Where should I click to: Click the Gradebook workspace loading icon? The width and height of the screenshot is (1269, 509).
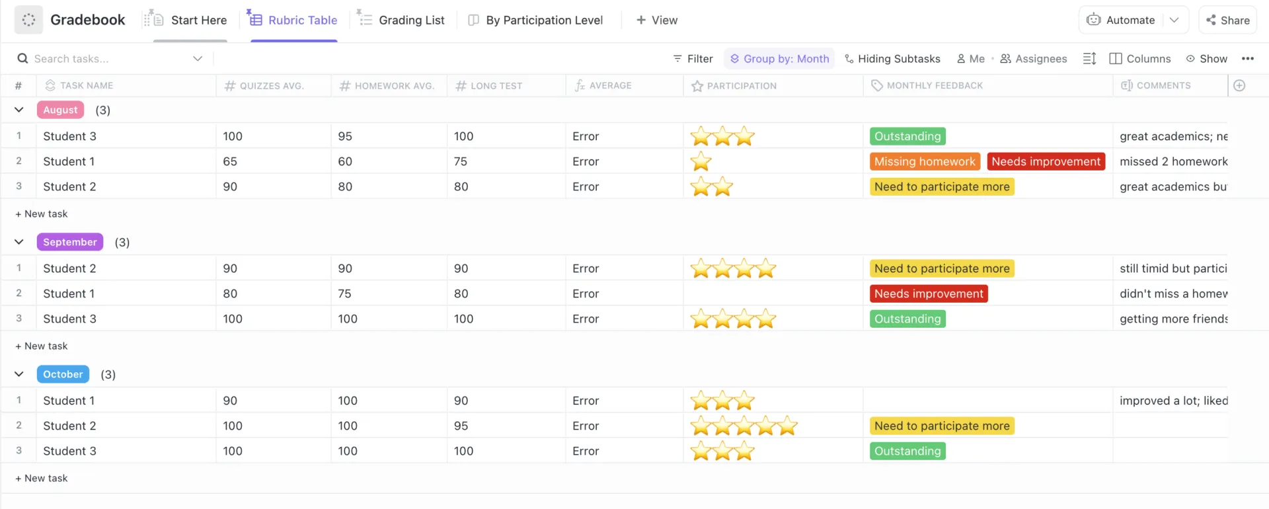tap(28, 20)
